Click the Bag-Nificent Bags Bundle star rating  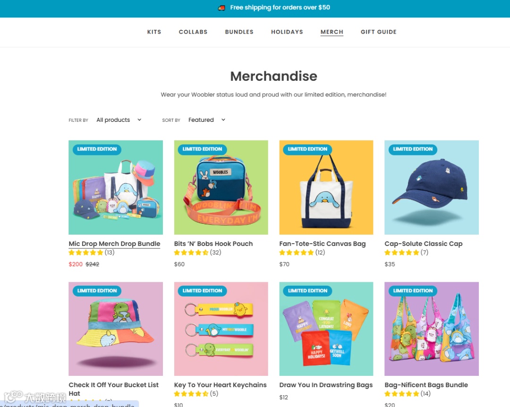[407, 394]
